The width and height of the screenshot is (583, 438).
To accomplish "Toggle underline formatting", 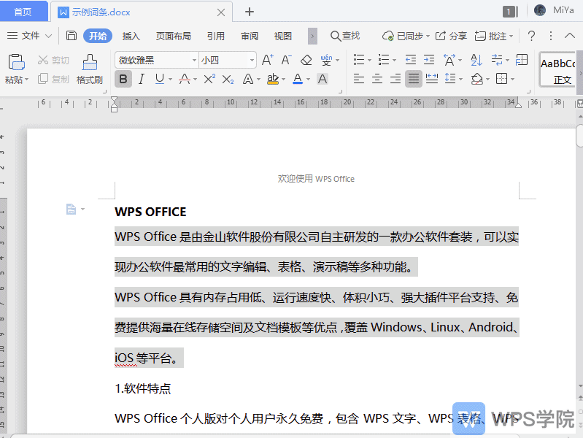I will pos(160,79).
